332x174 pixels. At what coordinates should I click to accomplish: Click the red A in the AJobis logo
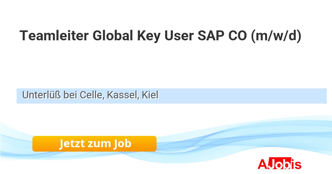coord(262,164)
